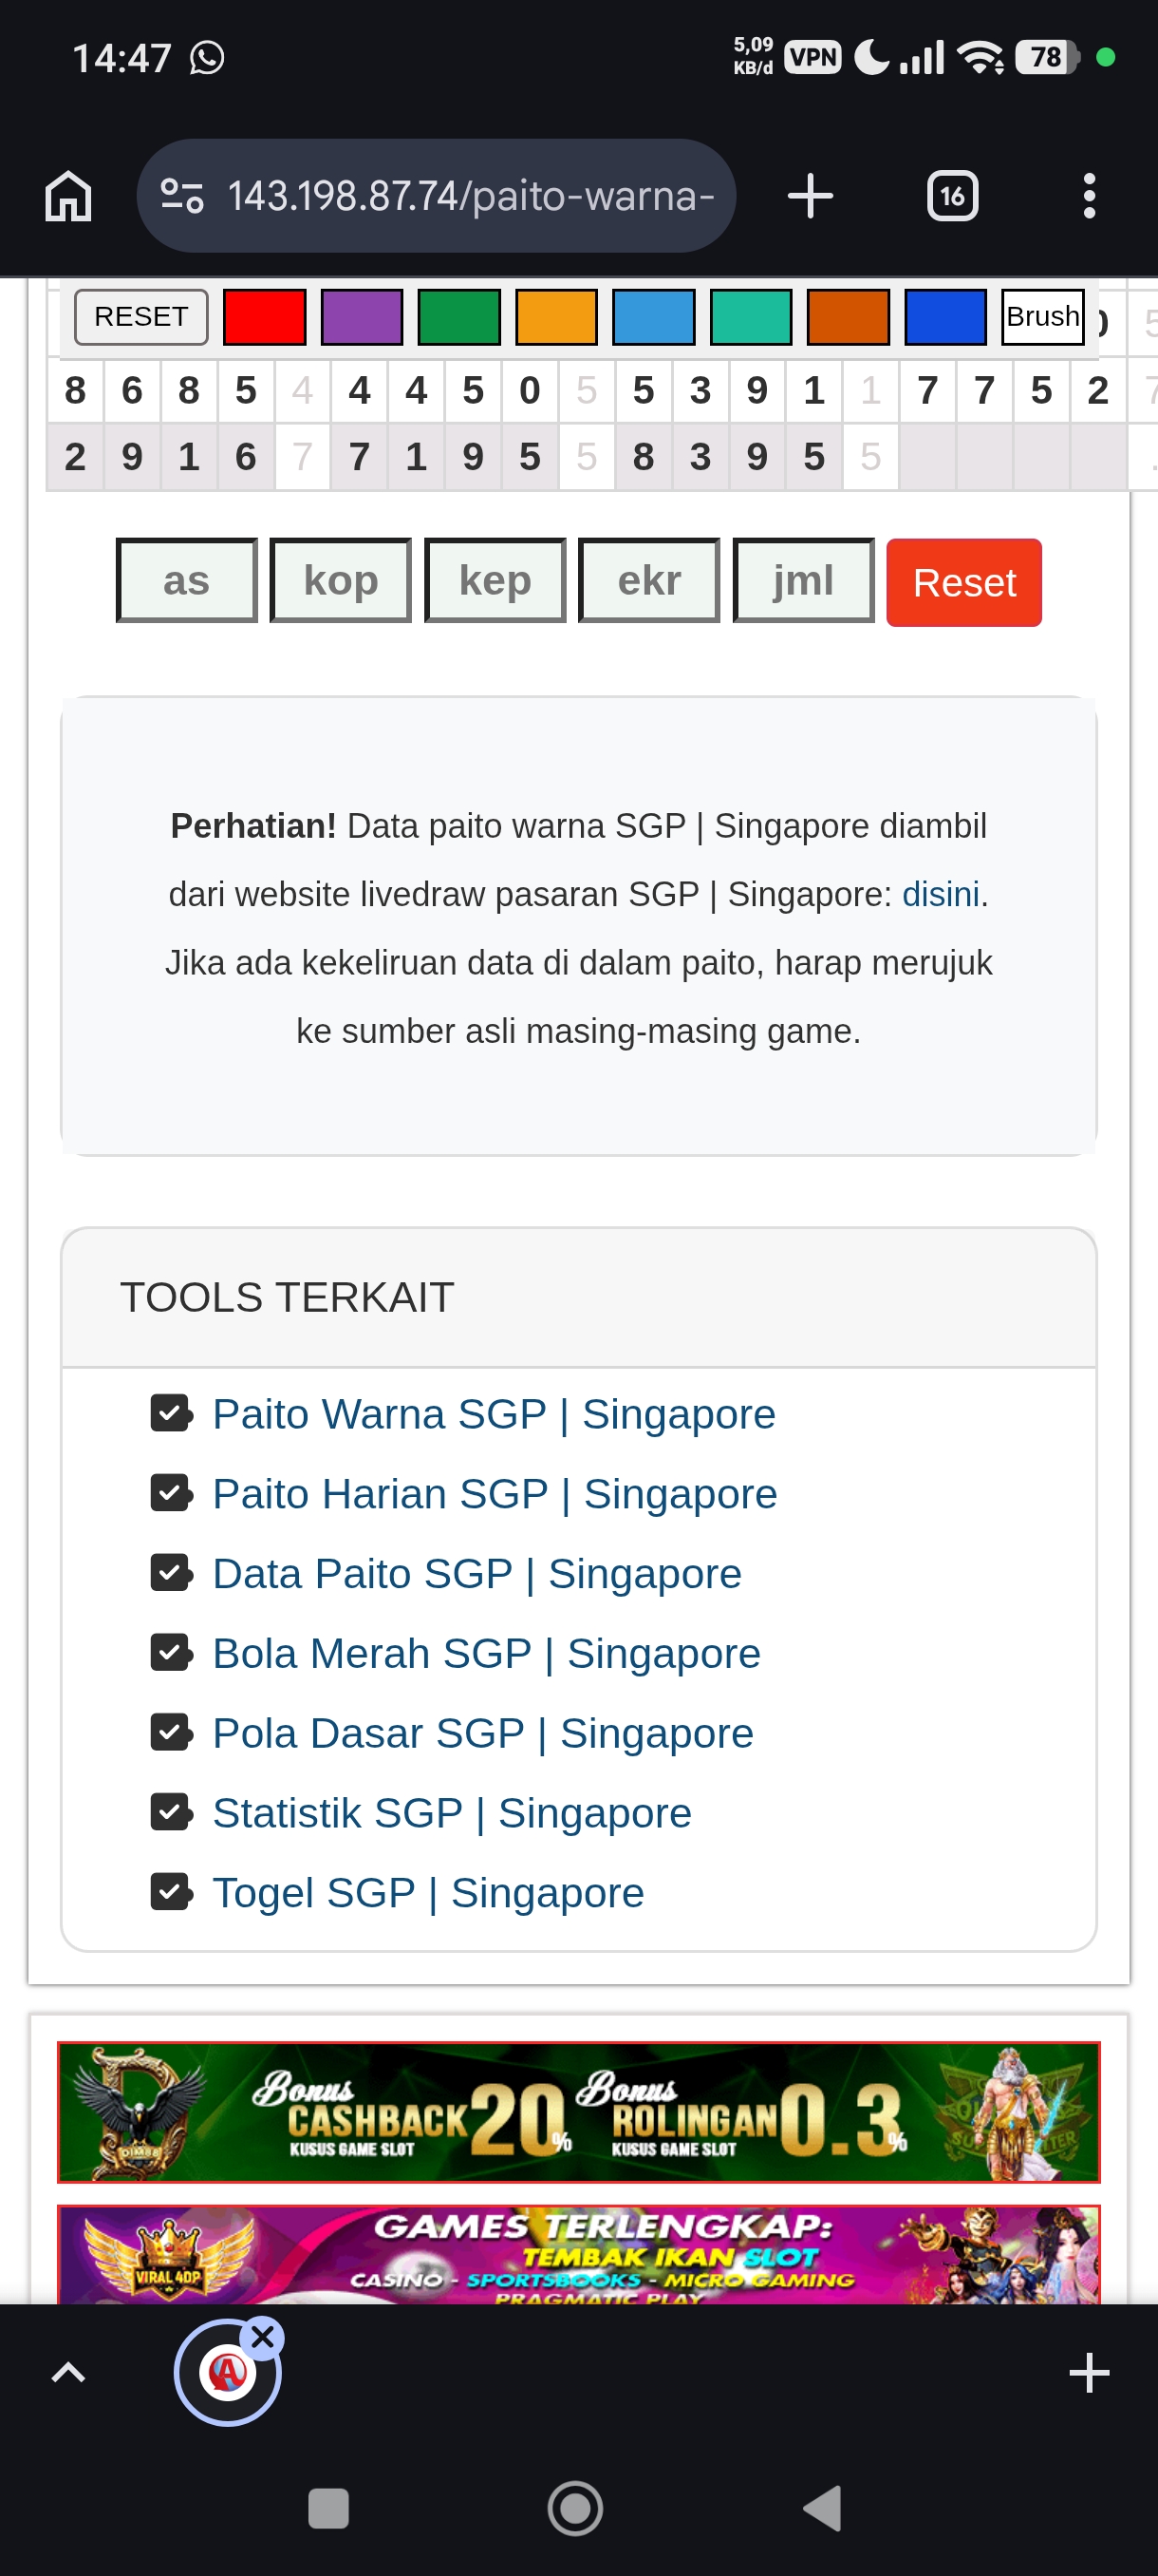Tap the browser home icon
This screenshot has height=2576, width=1158.
point(68,196)
